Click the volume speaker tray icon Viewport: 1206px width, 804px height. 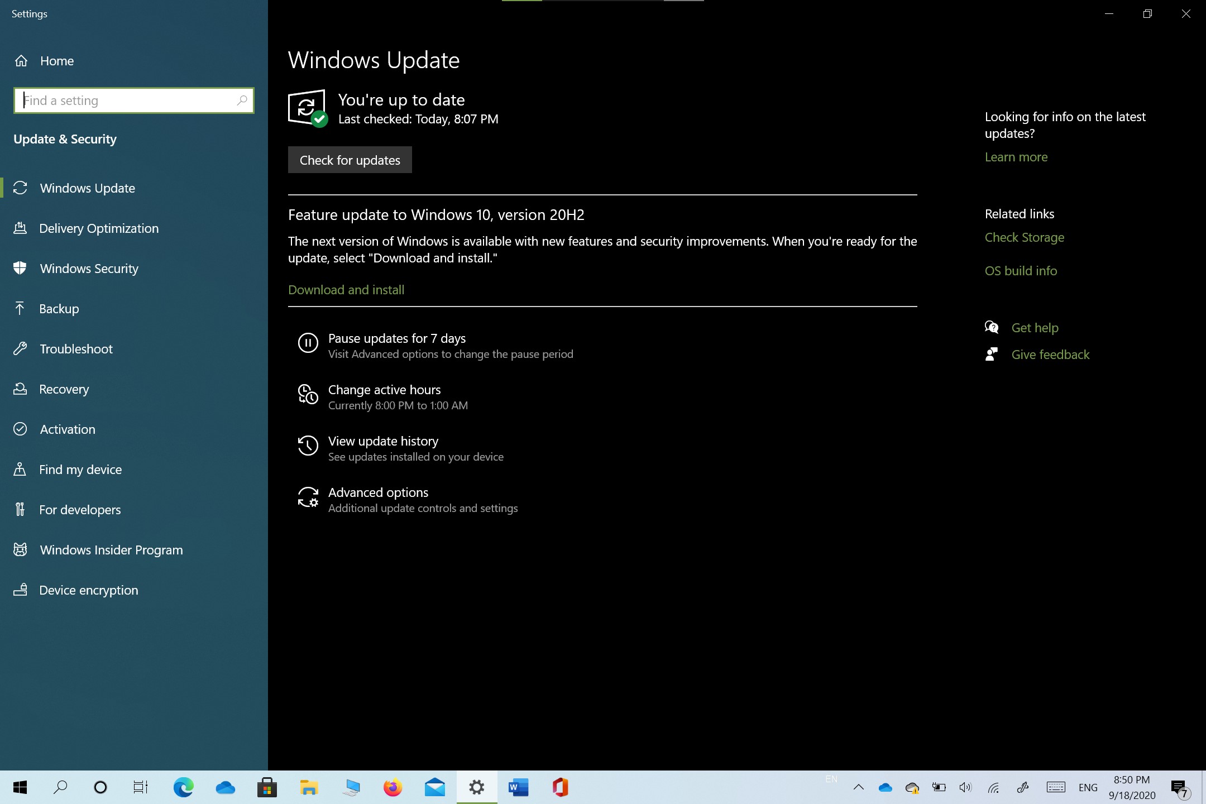pos(965,787)
